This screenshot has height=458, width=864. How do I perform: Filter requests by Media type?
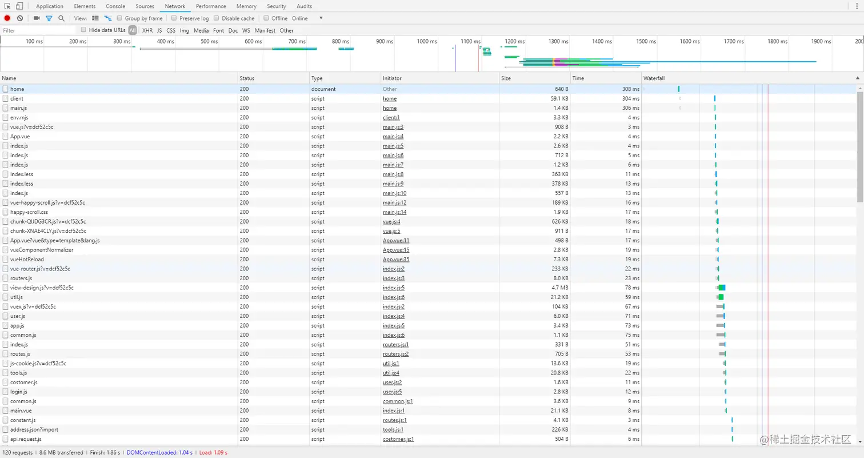pyautogui.click(x=201, y=30)
